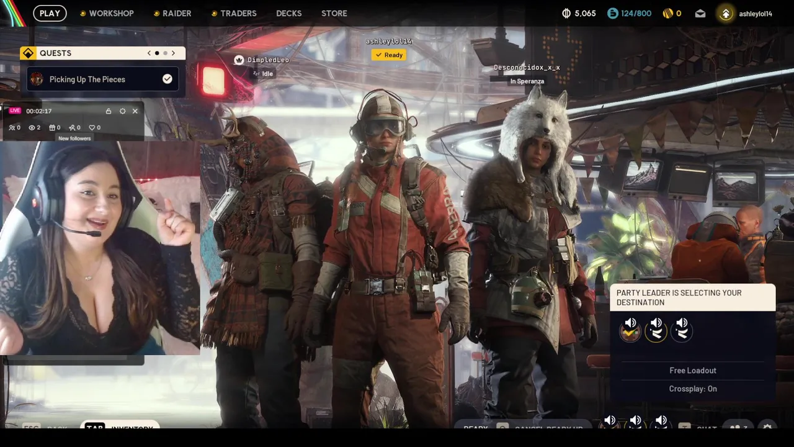Click the DimpledLeo platform icon
The width and height of the screenshot is (794, 447).
(239, 60)
